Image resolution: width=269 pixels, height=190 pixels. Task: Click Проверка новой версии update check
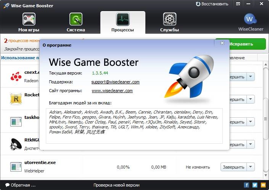click(x=116, y=185)
